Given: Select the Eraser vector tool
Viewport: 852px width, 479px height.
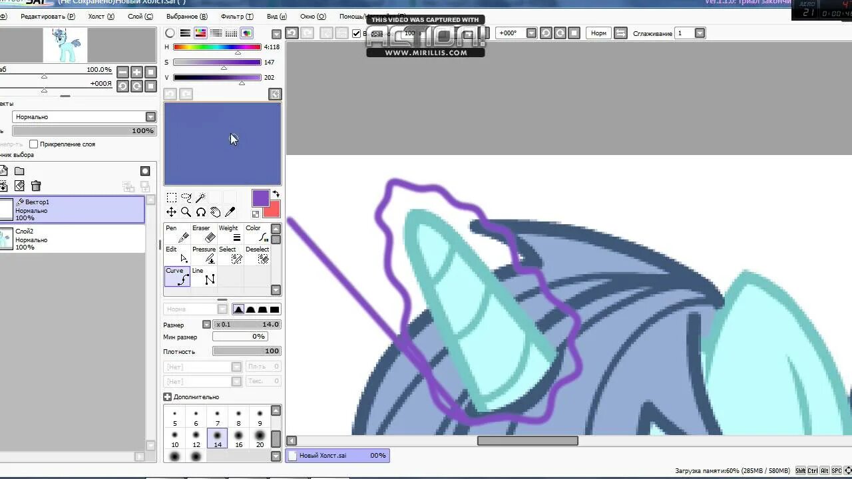Looking at the screenshot, I should (203, 233).
